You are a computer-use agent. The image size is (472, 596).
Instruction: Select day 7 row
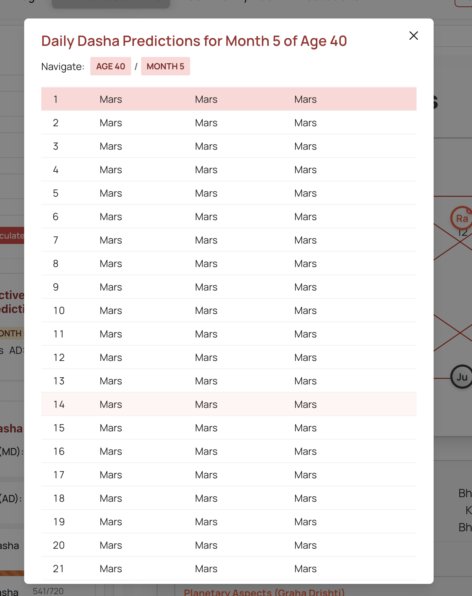point(229,240)
